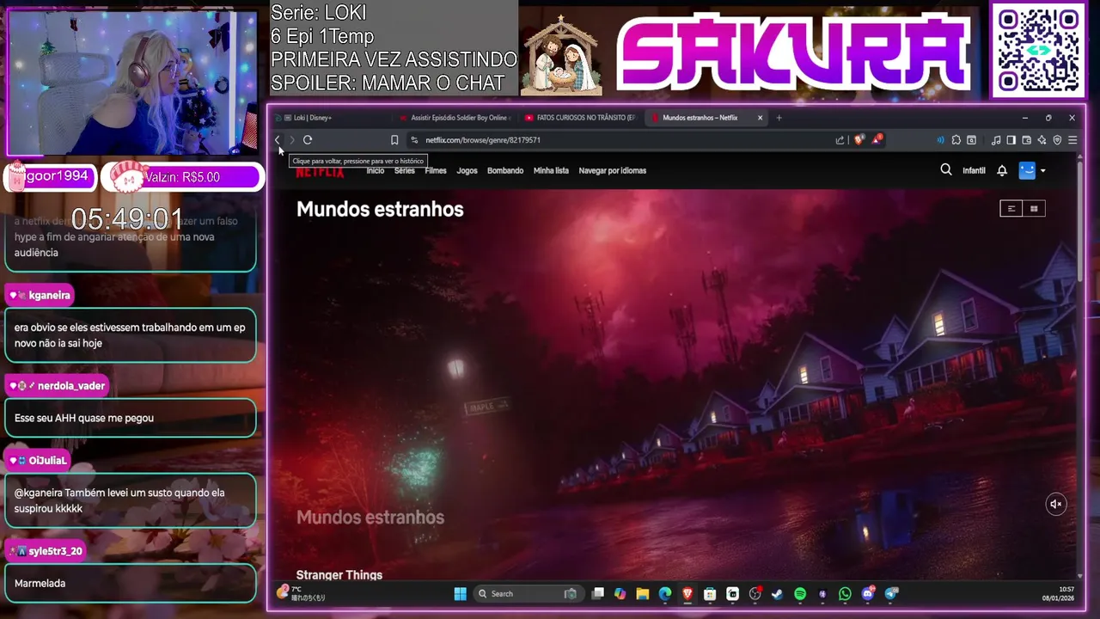Screen dimensions: 1100x619
Task: Switch to the Loki Disney+ tab
Action: tap(331, 118)
